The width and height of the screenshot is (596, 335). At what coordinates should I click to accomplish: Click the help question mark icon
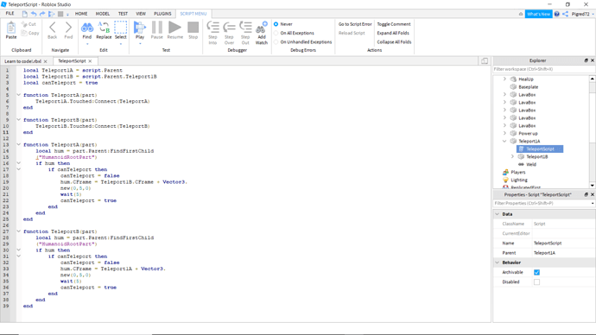(x=557, y=14)
